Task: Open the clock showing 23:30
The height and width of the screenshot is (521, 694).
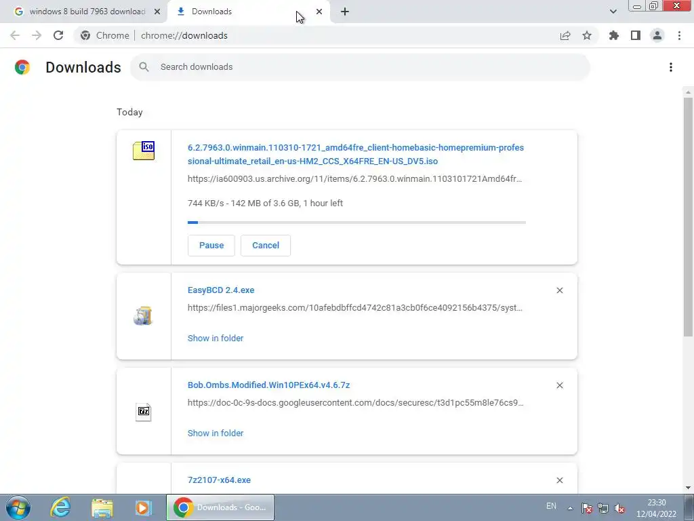Action: click(x=657, y=508)
